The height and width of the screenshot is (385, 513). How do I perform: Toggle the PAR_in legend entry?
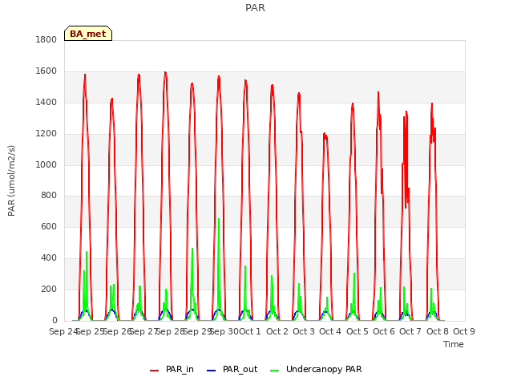pyautogui.click(x=172, y=369)
